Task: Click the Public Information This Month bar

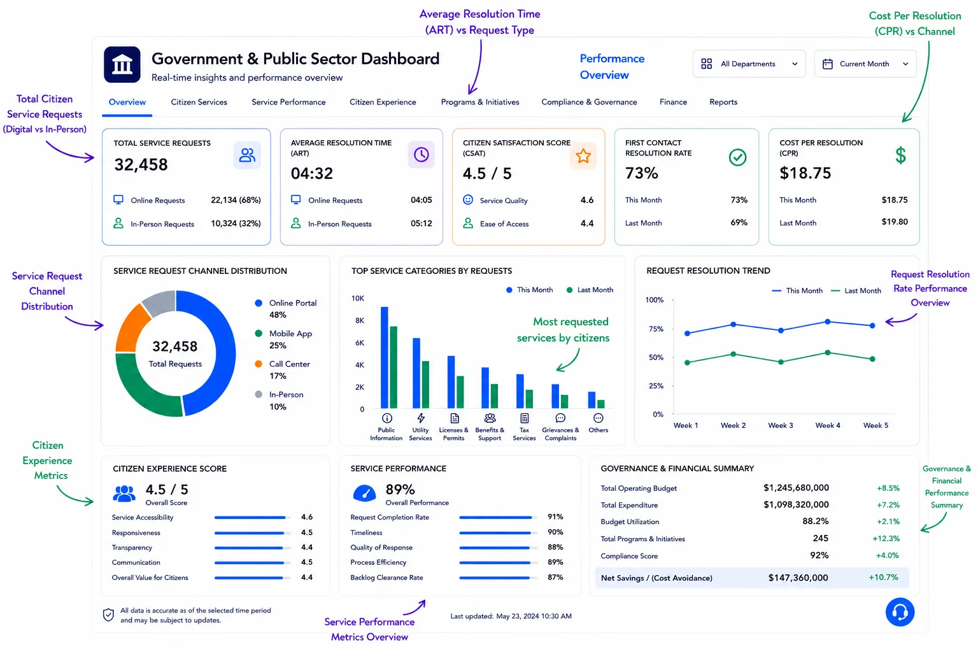Action: [x=385, y=357]
